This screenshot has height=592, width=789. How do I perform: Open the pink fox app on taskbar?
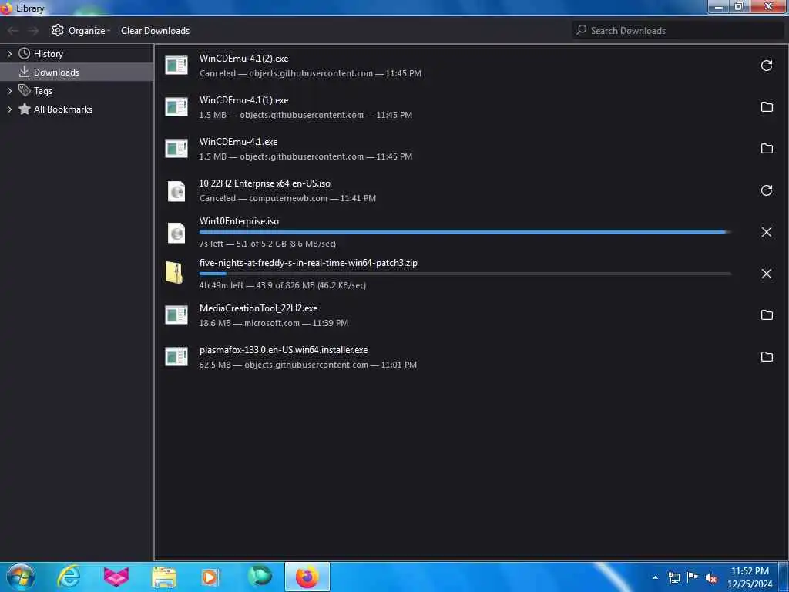pos(116,577)
